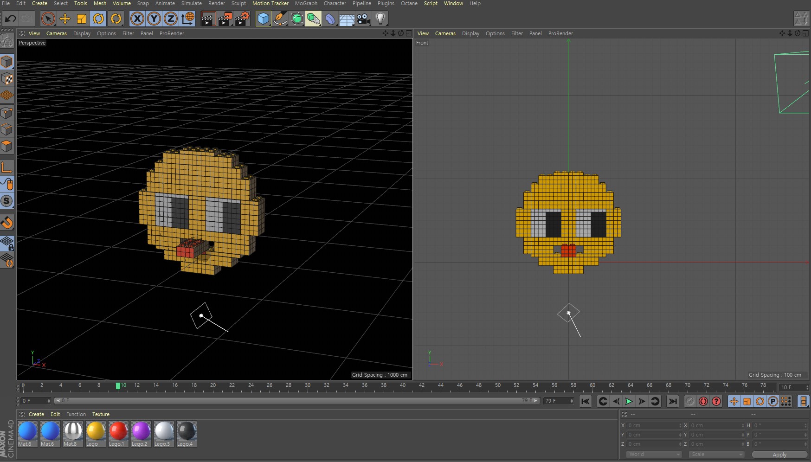Toggle World/Object coordinate system icon
Screen dimensions: 811x462
click(x=188, y=19)
